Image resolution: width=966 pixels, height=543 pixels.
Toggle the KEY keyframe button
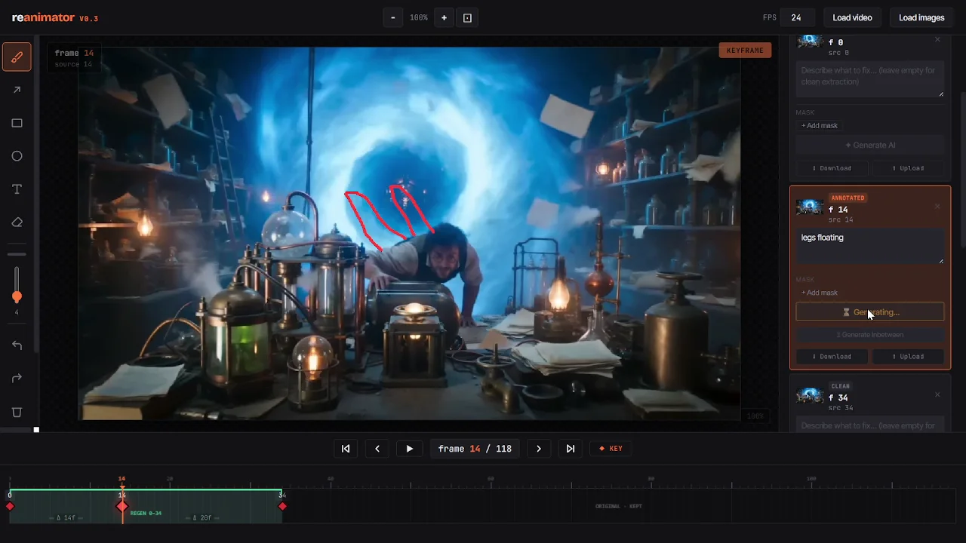click(x=611, y=449)
